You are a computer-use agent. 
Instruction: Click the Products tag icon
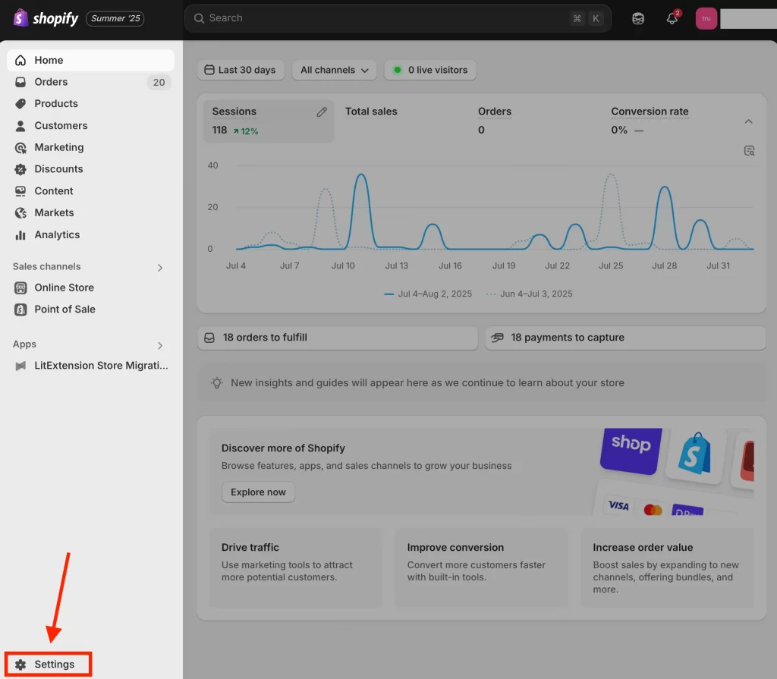tap(20, 104)
